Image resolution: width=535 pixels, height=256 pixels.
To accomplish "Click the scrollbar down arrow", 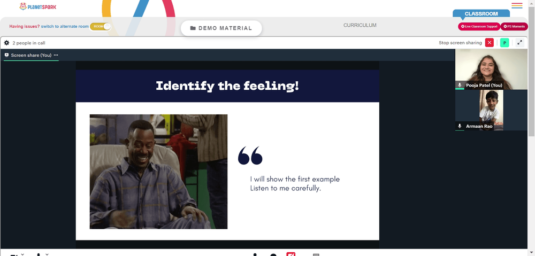I will [x=532, y=253].
